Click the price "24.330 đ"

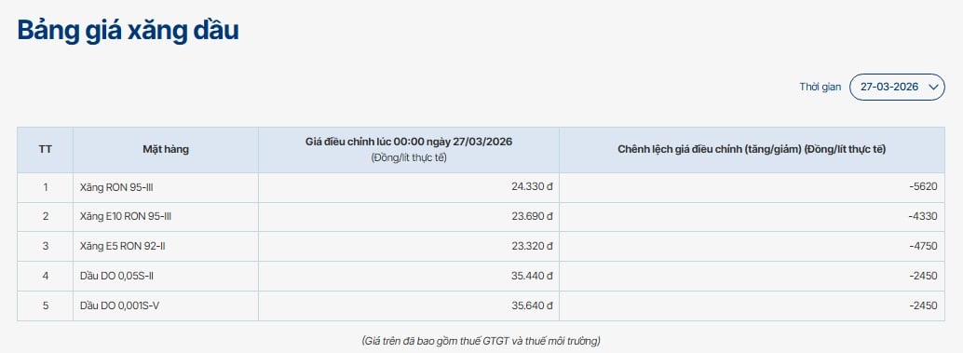(532, 187)
